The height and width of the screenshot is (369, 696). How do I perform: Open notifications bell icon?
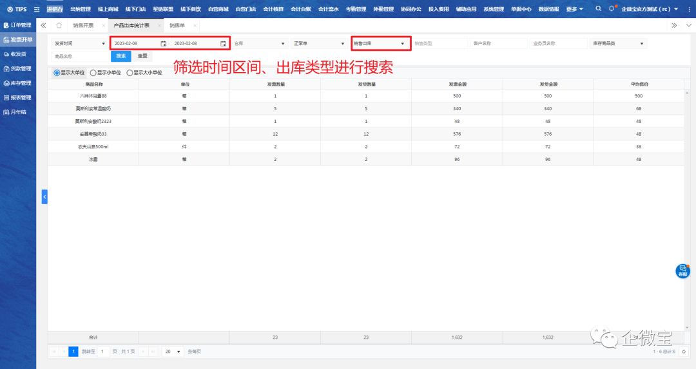coord(612,9)
